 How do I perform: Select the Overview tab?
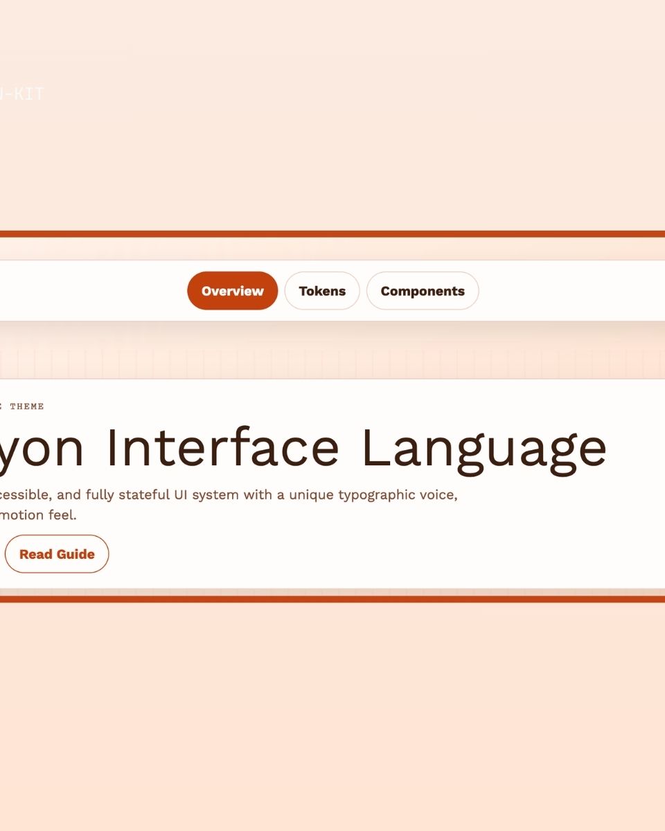pyautogui.click(x=232, y=291)
